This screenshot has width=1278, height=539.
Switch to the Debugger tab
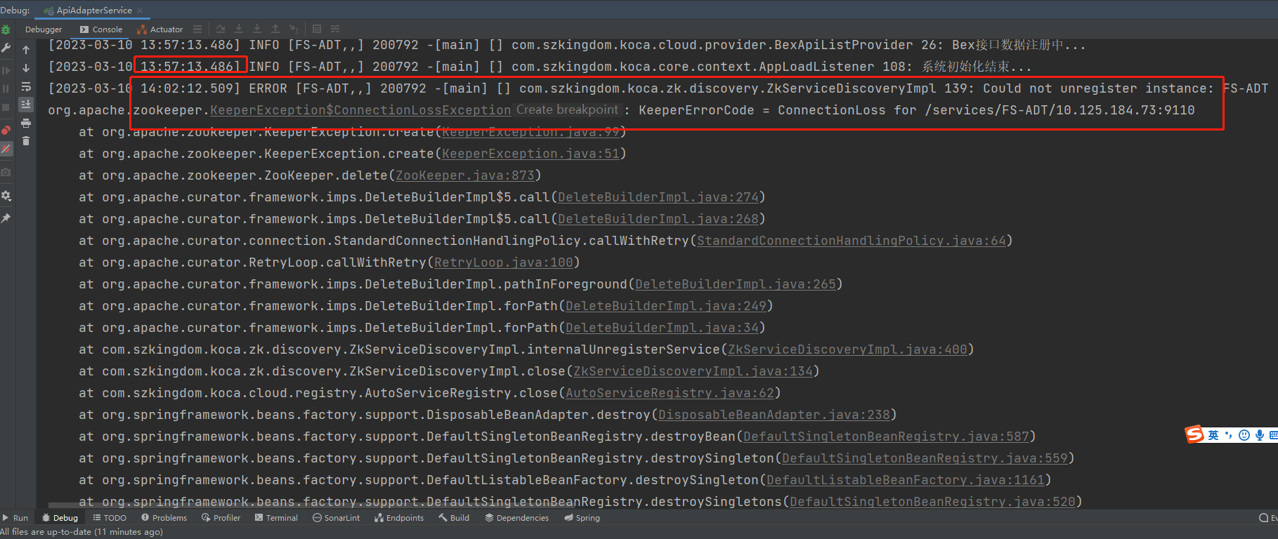(x=44, y=29)
